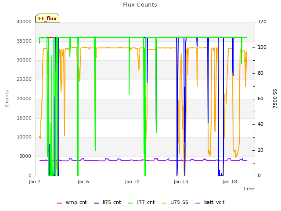Click the 25000 left axis label
Image resolution: width=281 pixels, height=211 pixels.
point(24,79)
